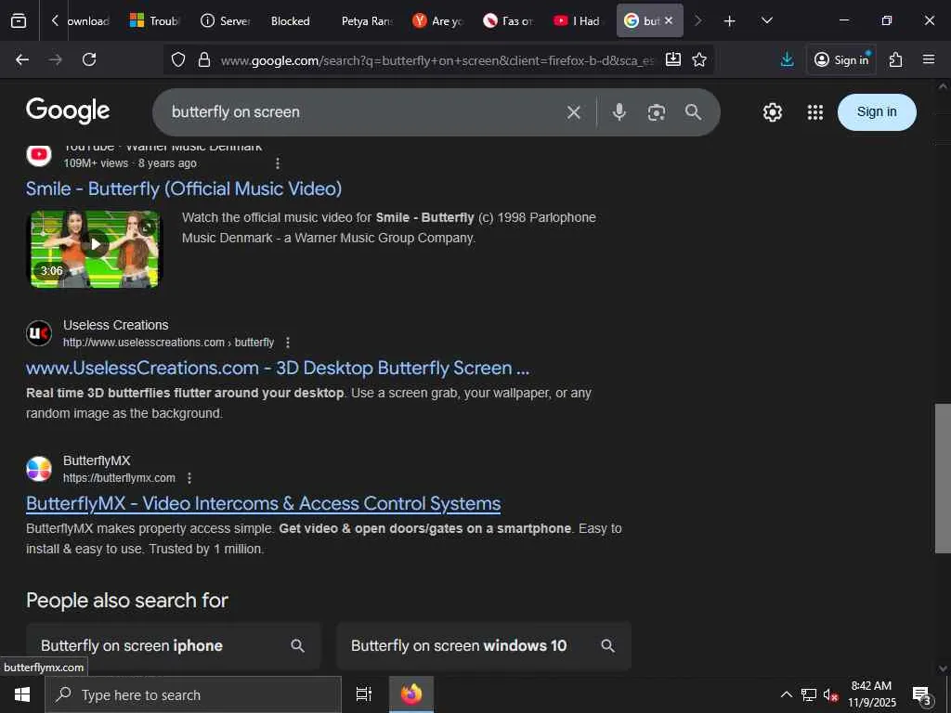
Task: Open Firefox View icon in tab bar
Action: click(19, 20)
